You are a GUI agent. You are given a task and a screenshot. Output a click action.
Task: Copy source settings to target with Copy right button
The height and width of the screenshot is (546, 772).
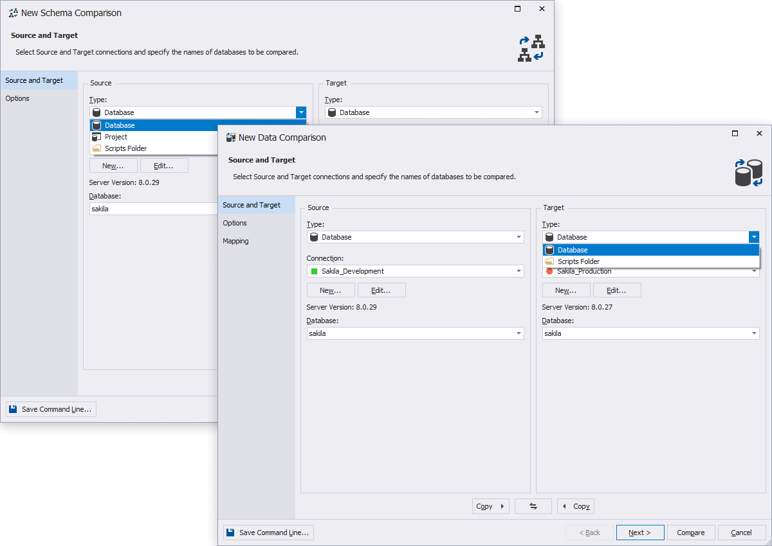tap(491, 506)
